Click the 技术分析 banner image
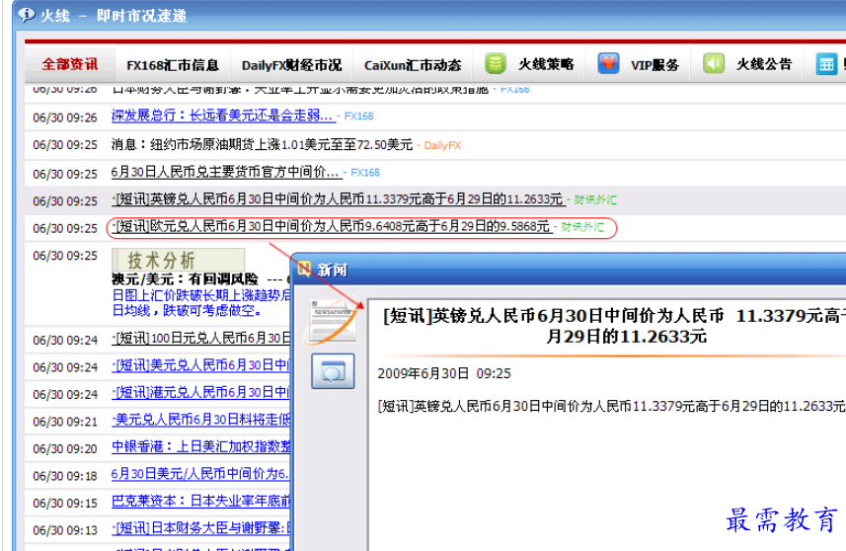The height and width of the screenshot is (551, 846). point(178,260)
